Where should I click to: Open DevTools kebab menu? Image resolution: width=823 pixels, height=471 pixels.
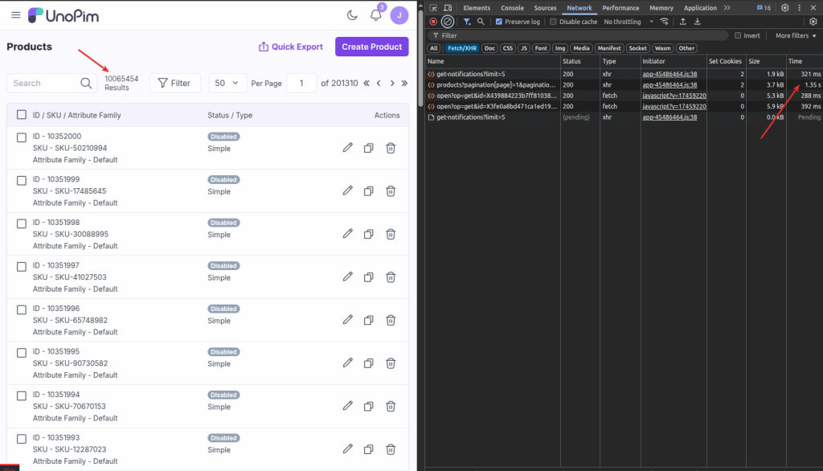[x=800, y=8]
